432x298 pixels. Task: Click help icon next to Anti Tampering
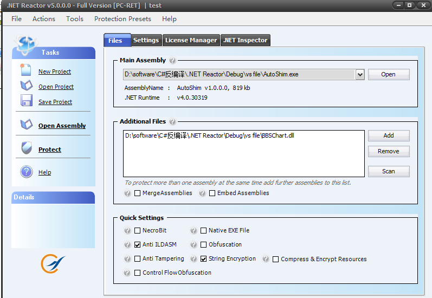point(127,258)
